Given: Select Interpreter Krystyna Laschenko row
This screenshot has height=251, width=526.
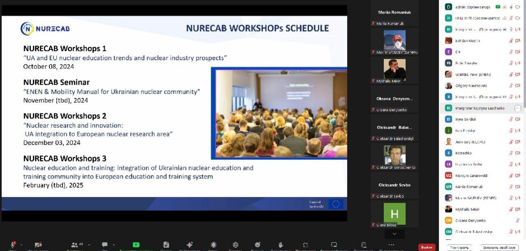Looking at the screenshot, I should [x=482, y=108].
